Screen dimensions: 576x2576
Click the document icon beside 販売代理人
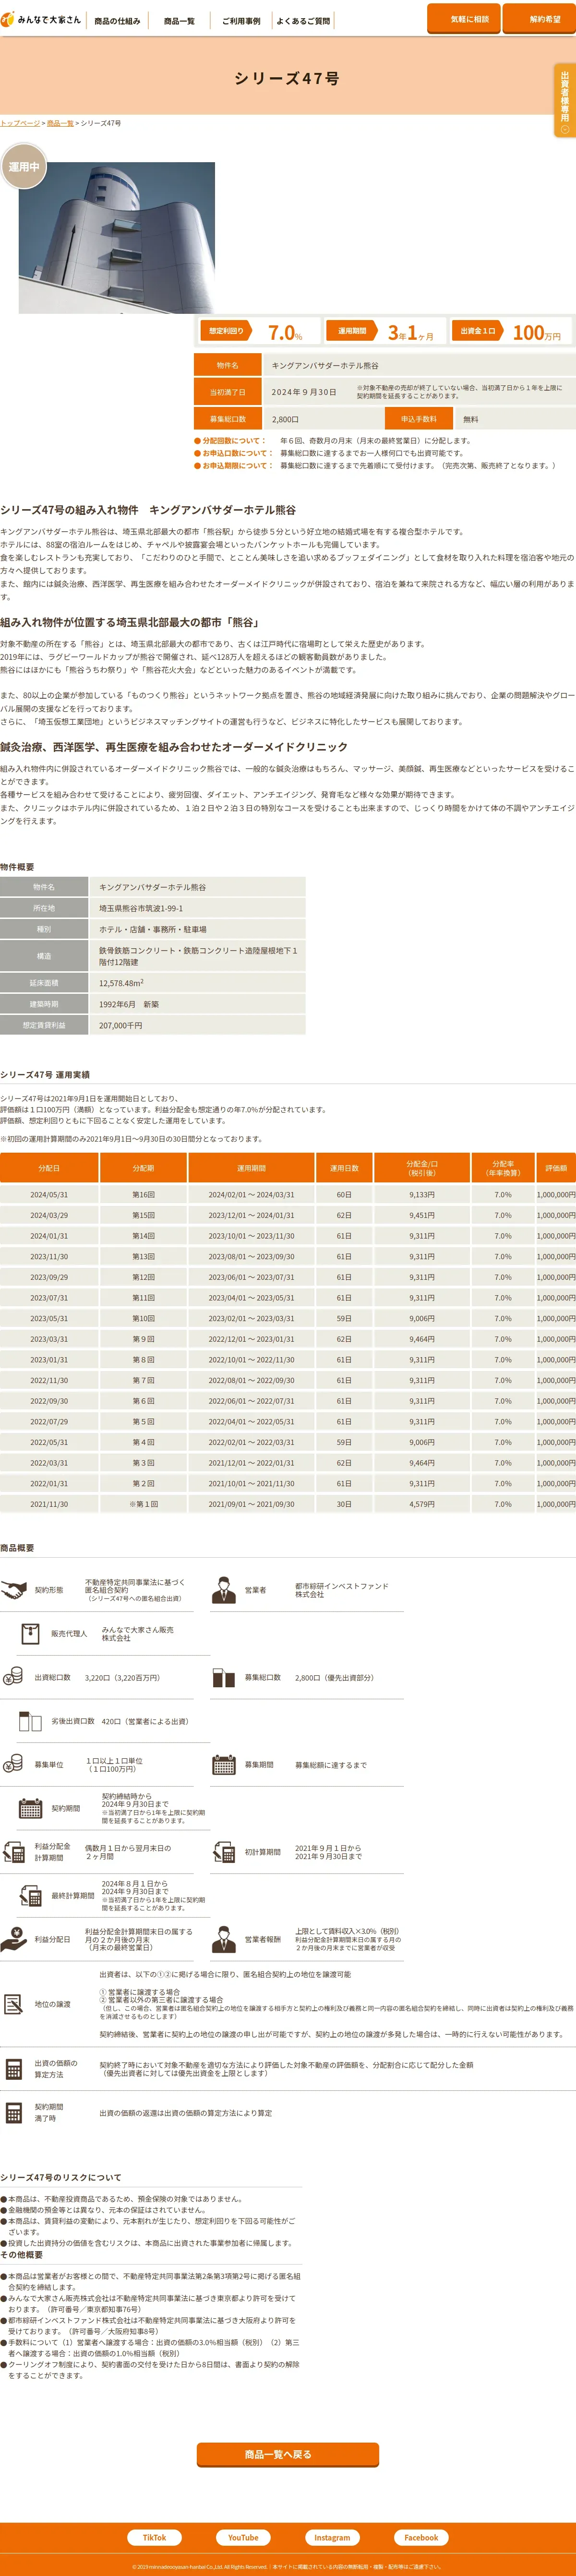[31, 1634]
